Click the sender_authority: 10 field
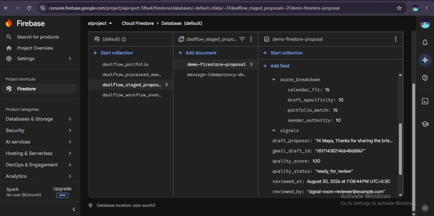This screenshot has height=216, width=434. pos(314,120)
